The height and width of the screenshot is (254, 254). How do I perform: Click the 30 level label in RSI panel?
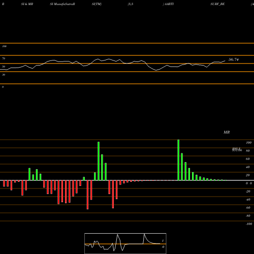tap(4, 75)
